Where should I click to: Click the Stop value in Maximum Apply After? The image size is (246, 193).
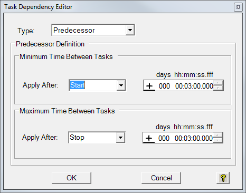click(77, 137)
